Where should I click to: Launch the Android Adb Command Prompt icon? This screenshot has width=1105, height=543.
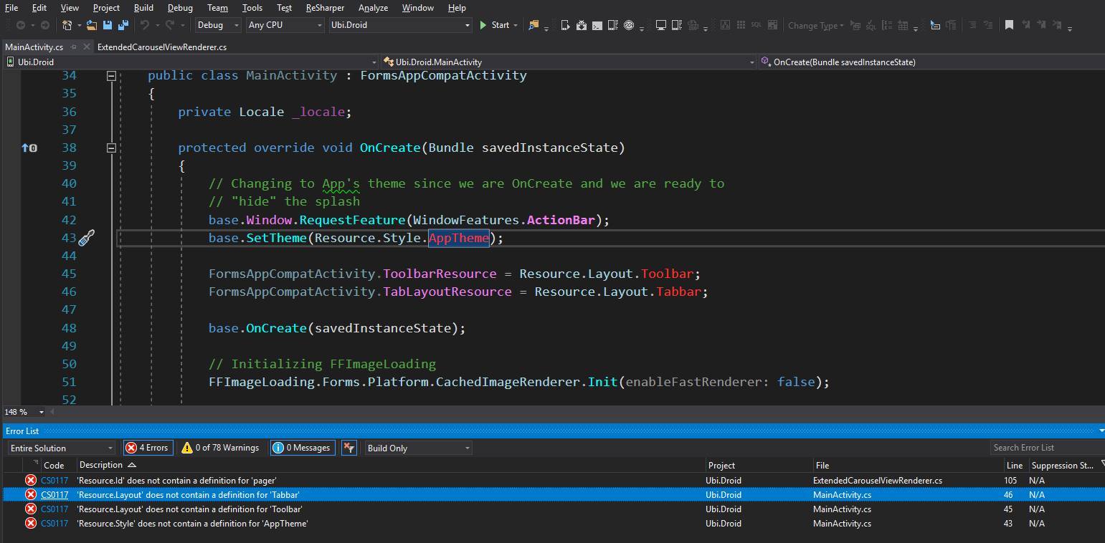tap(597, 25)
